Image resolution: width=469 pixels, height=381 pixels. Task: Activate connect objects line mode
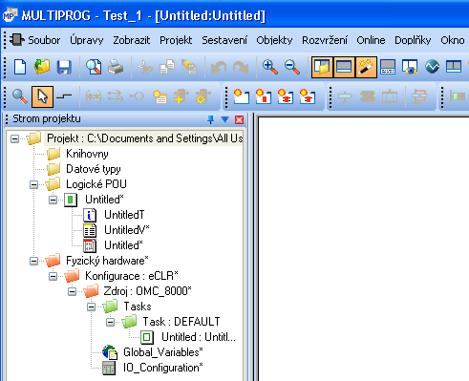[x=64, y=96]
